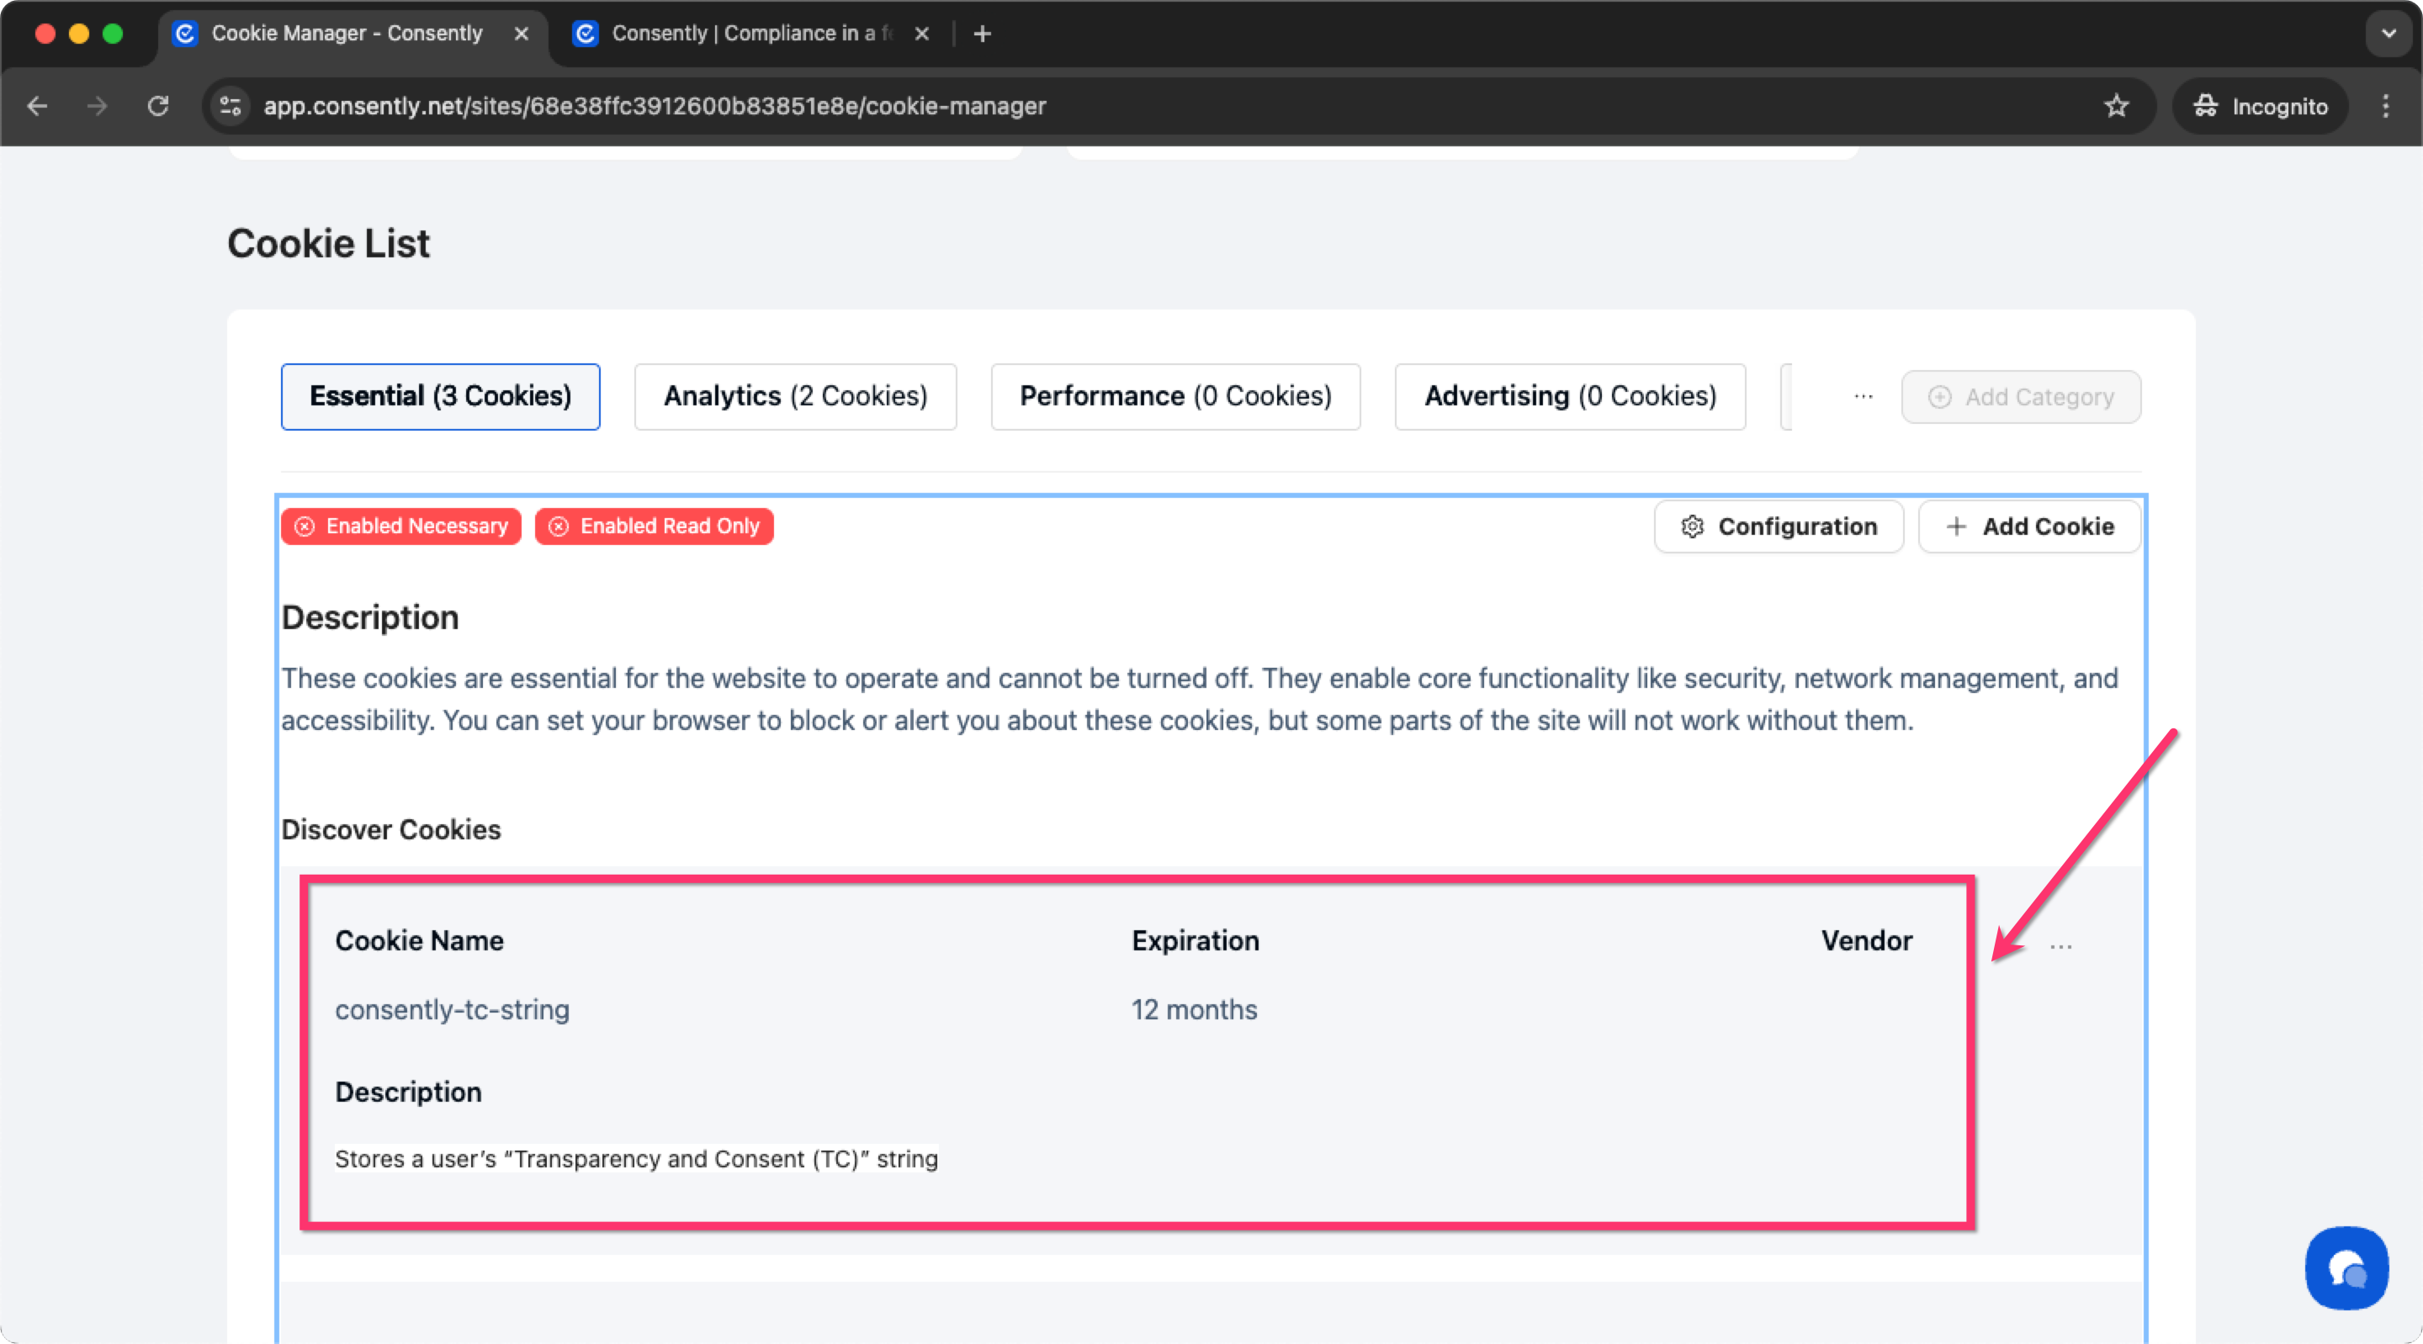Open the Advertising (0 Cookies) category

(1569, 397)
